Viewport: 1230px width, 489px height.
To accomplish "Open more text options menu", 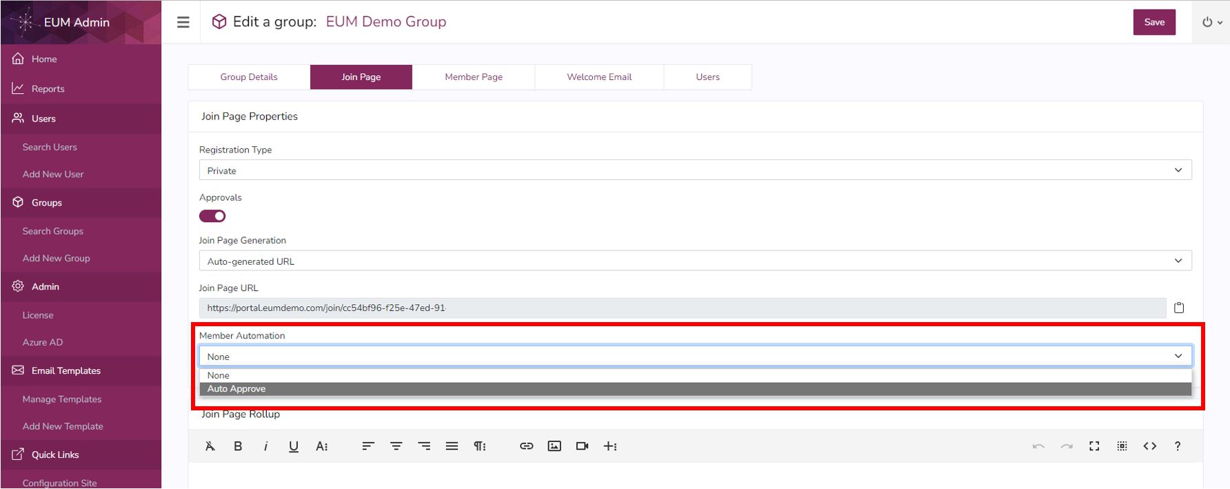I will (x=322, y=446).
